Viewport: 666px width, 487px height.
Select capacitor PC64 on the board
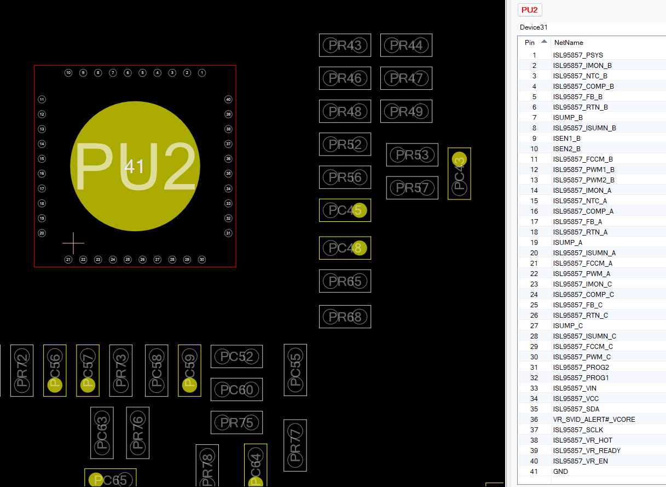click(x=256, y=466)
